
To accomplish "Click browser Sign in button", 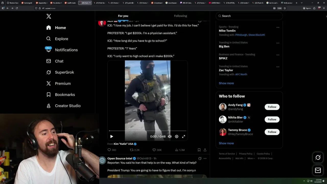I will [x=307, y=8].
